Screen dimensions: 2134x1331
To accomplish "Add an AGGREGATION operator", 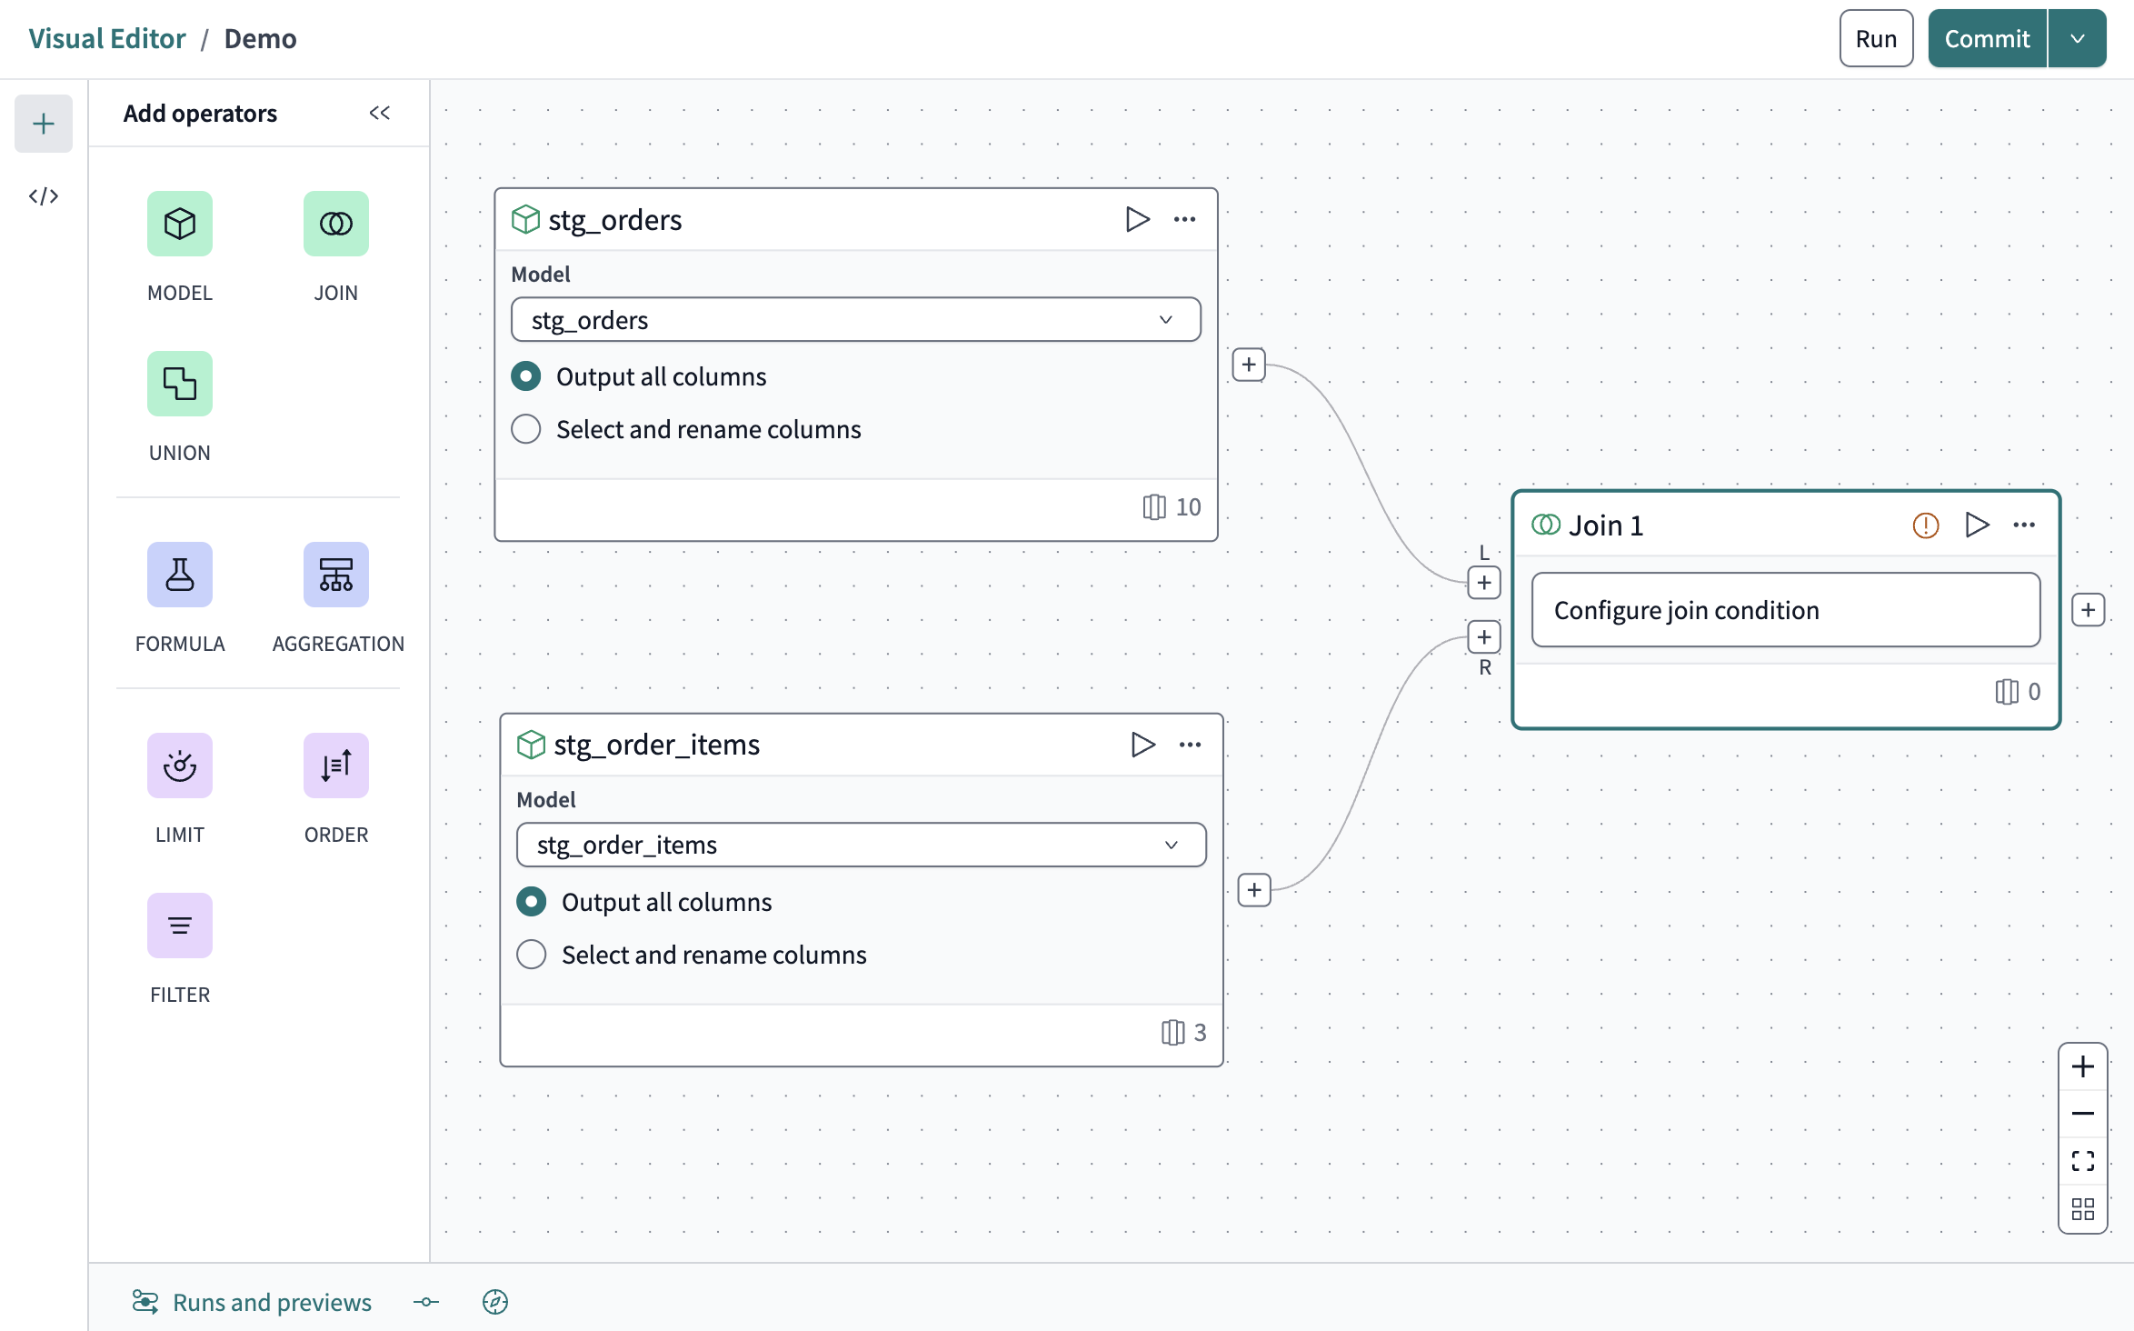I will pyautogui.click(x=335, y=575).
